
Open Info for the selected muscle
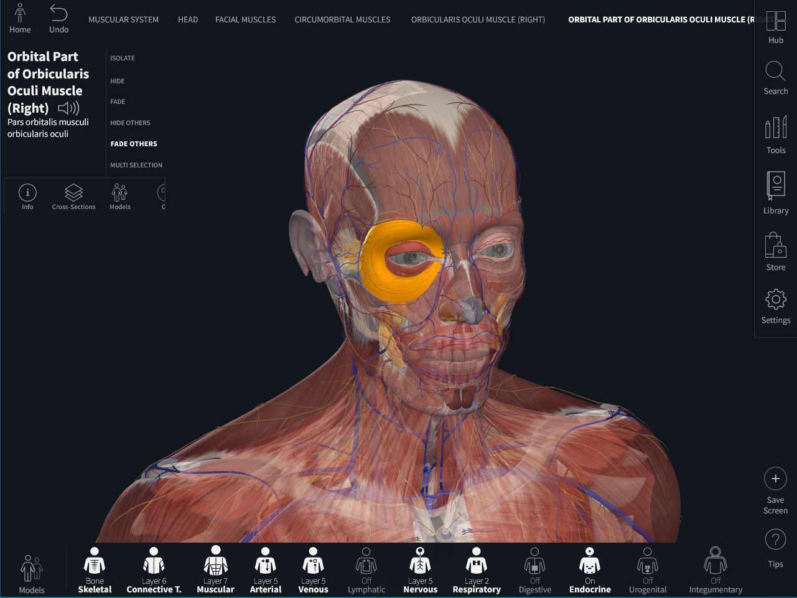(x=27, y=197)
